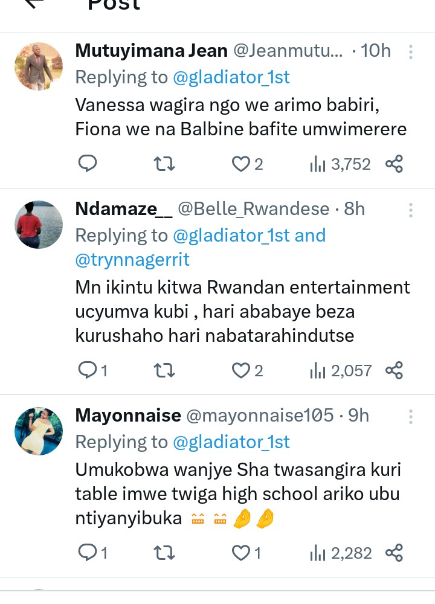Screen dimensions: 435x604
Task: Open Ndamaze__ display name profile
Action: point(124,209)
